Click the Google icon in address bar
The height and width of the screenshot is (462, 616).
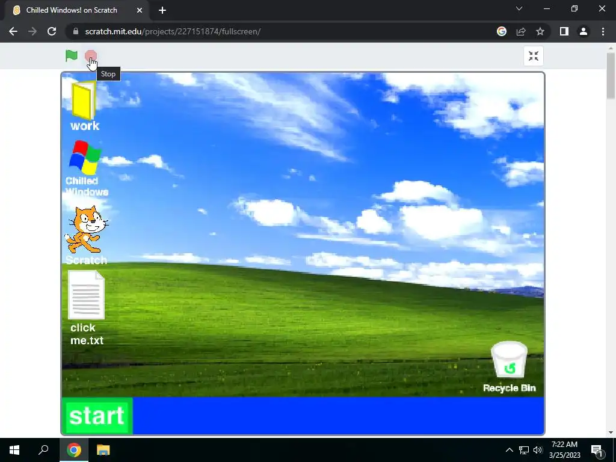pyautogui.click(x=502, y=31)
